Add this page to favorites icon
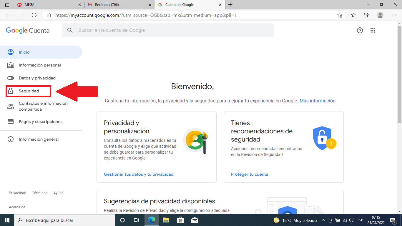 pos(340,15)
